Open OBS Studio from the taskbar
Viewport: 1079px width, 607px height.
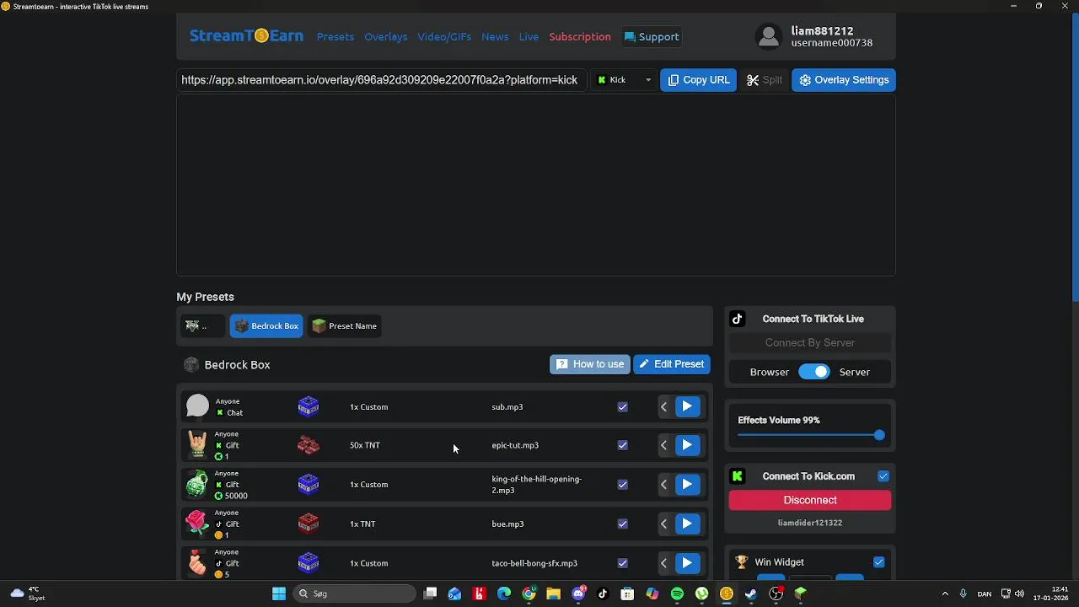776,594
